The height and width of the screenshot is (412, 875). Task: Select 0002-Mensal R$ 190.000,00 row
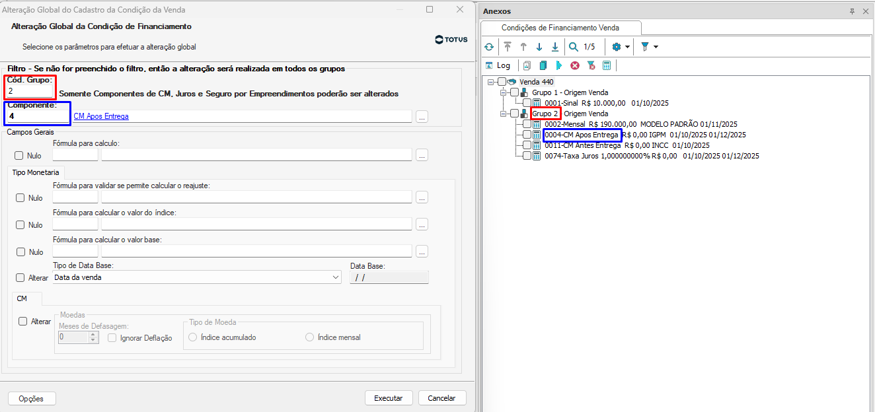pos(640,124)
